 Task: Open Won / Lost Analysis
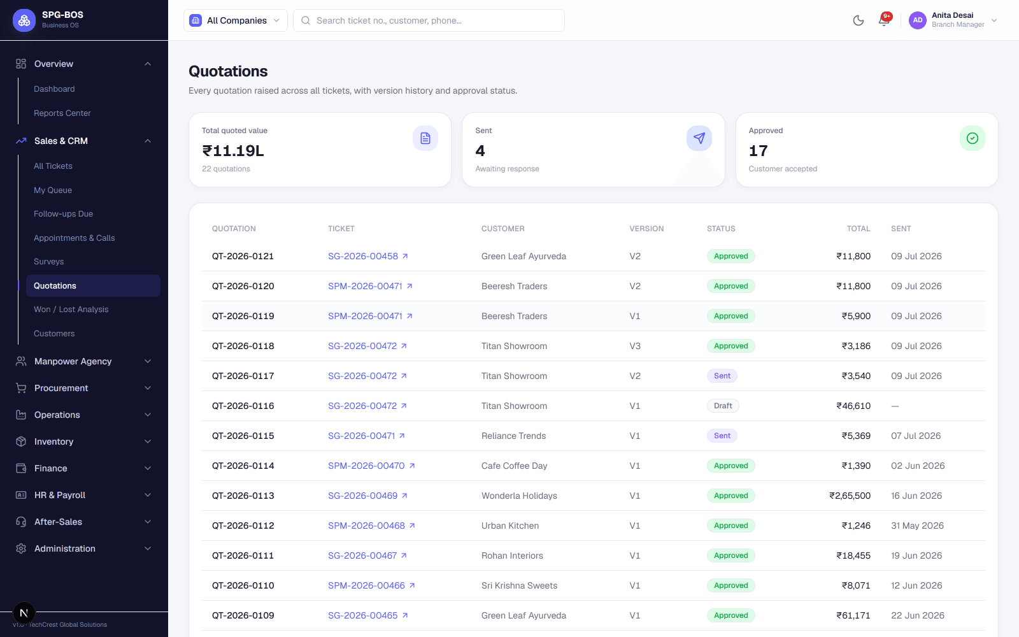click(x=93, y=310)
